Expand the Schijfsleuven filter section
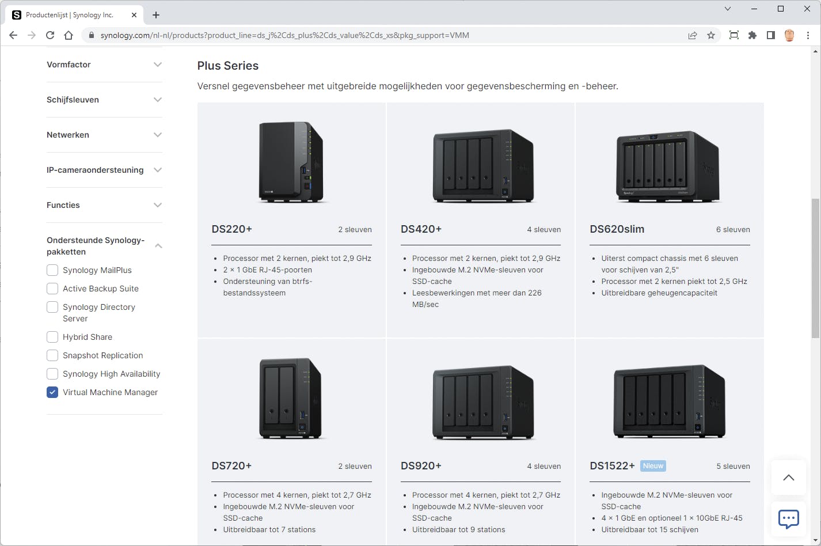 click(x=158, y=100)
